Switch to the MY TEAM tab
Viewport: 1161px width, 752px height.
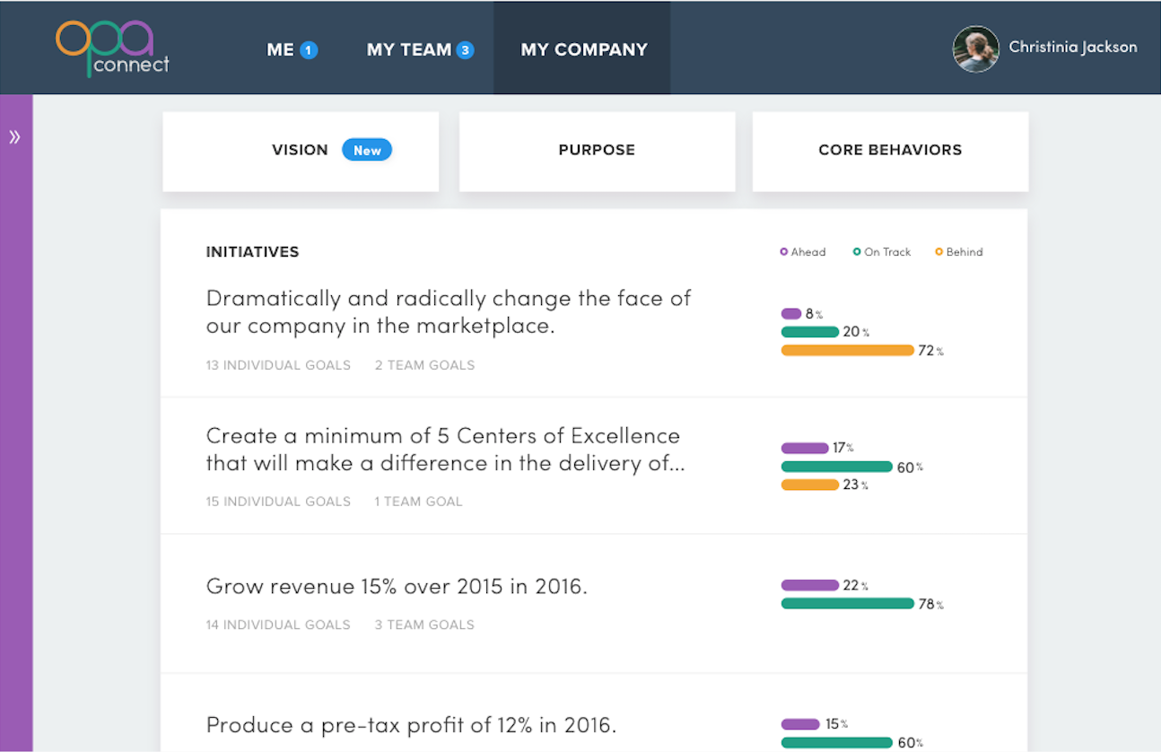[x=408, y=50]
